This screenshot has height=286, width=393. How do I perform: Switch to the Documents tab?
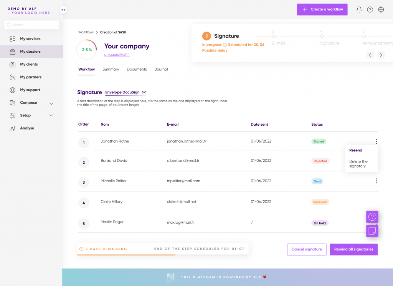coord(137,69)
